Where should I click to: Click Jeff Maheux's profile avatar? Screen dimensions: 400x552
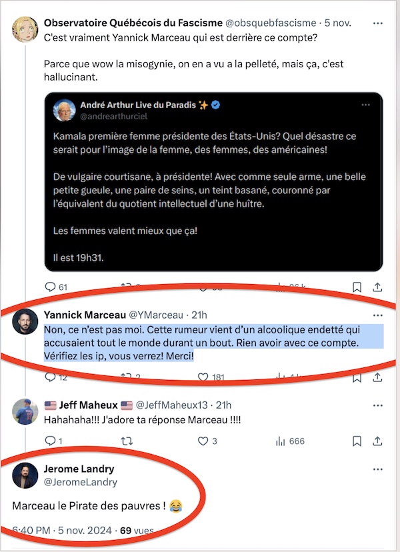click(x=25, y=412)
